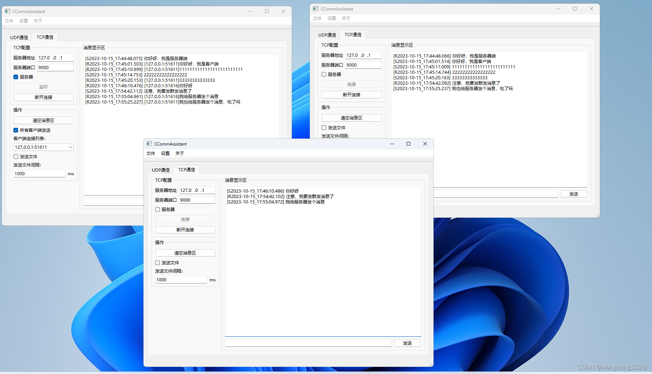This screenshot has width=652, height=374.
Task: Click 发送 button in the front window
Action: [407, 343]
